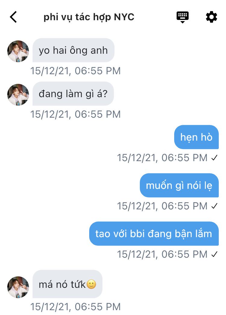Image resolution: width=226 pixels, height=315 pixels.
Task: Click the sent checkmark under "hẹn hò"
Action: point(214,158)
